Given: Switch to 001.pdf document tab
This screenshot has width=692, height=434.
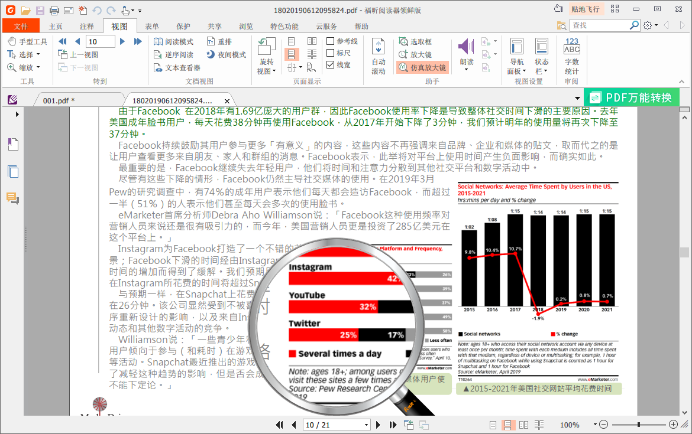Looking at the screenshot, I should (x=59, y=100).
